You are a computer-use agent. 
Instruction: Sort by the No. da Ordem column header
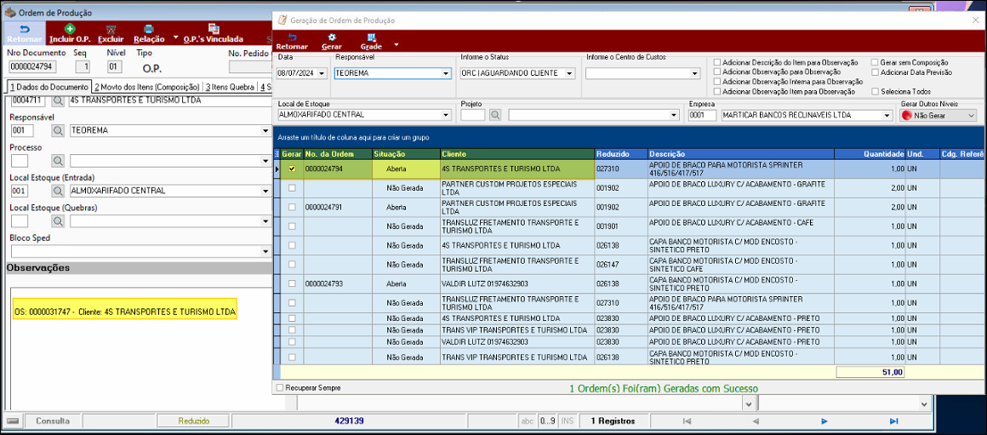pyautogui.click(x=338, y=153)
